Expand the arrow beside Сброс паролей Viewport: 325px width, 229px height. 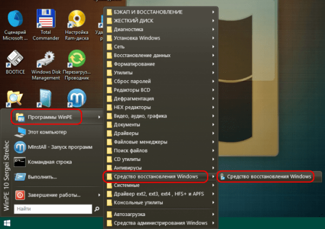click(x=213, y=81)
